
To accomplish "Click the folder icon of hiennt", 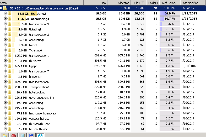I will coord(10,45).
